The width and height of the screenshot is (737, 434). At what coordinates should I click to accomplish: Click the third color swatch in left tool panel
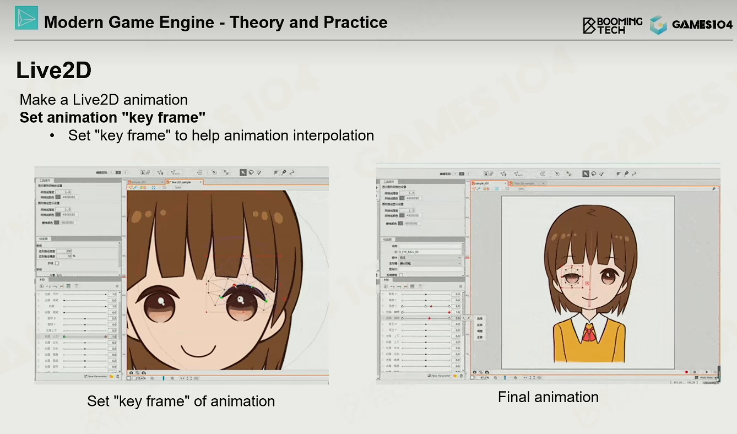(57, 223)
